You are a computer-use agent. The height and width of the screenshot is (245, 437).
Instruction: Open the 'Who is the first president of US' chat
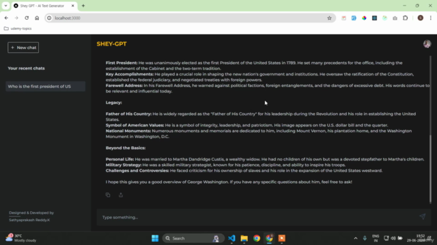click(46, 86)
